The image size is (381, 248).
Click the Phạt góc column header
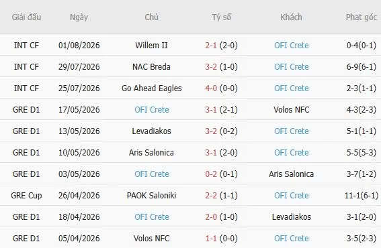pos(362,17)
